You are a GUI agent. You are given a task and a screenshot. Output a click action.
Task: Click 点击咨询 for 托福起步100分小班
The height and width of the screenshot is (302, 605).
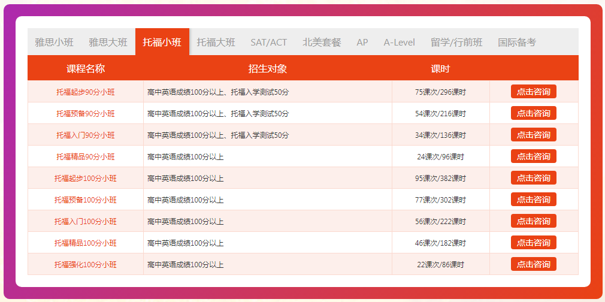tap(534, 178)
